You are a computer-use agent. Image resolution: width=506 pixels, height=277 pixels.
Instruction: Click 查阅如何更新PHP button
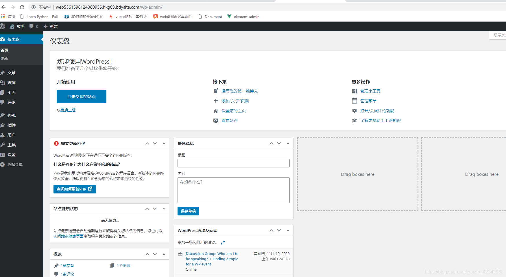coord(75,189)
